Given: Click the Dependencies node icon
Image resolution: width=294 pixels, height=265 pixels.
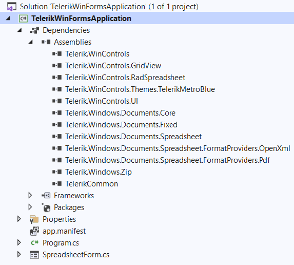Looking at the screenshot, I should (x=34, y=30).
